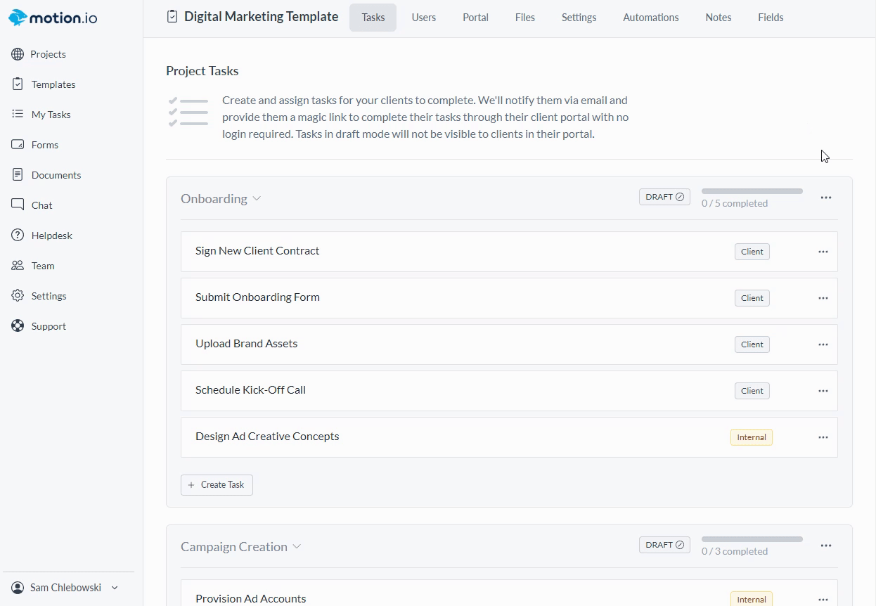Image resolution: width=876 pixels, height=606 pixels.
Task: Open the Team page icon
Action: coord(18,266)
